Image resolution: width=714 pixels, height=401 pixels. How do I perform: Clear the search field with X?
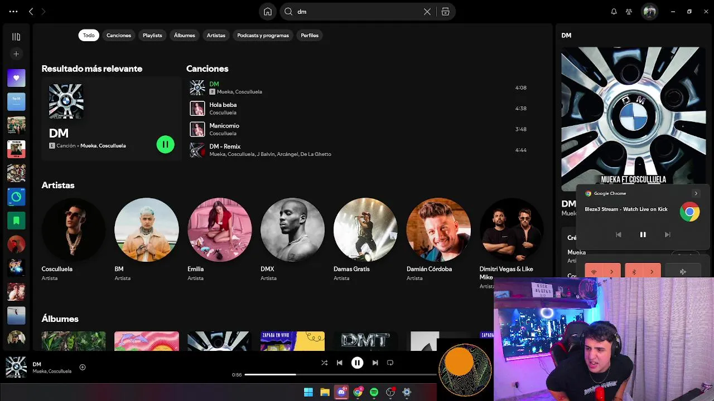(x=427, y=12)
